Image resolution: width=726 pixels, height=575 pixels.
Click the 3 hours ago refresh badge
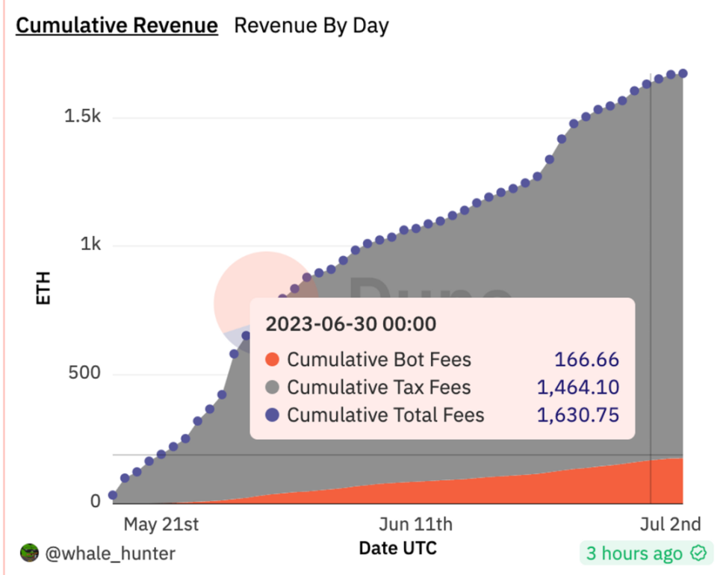pyautogui.click(x=646, y=553)
